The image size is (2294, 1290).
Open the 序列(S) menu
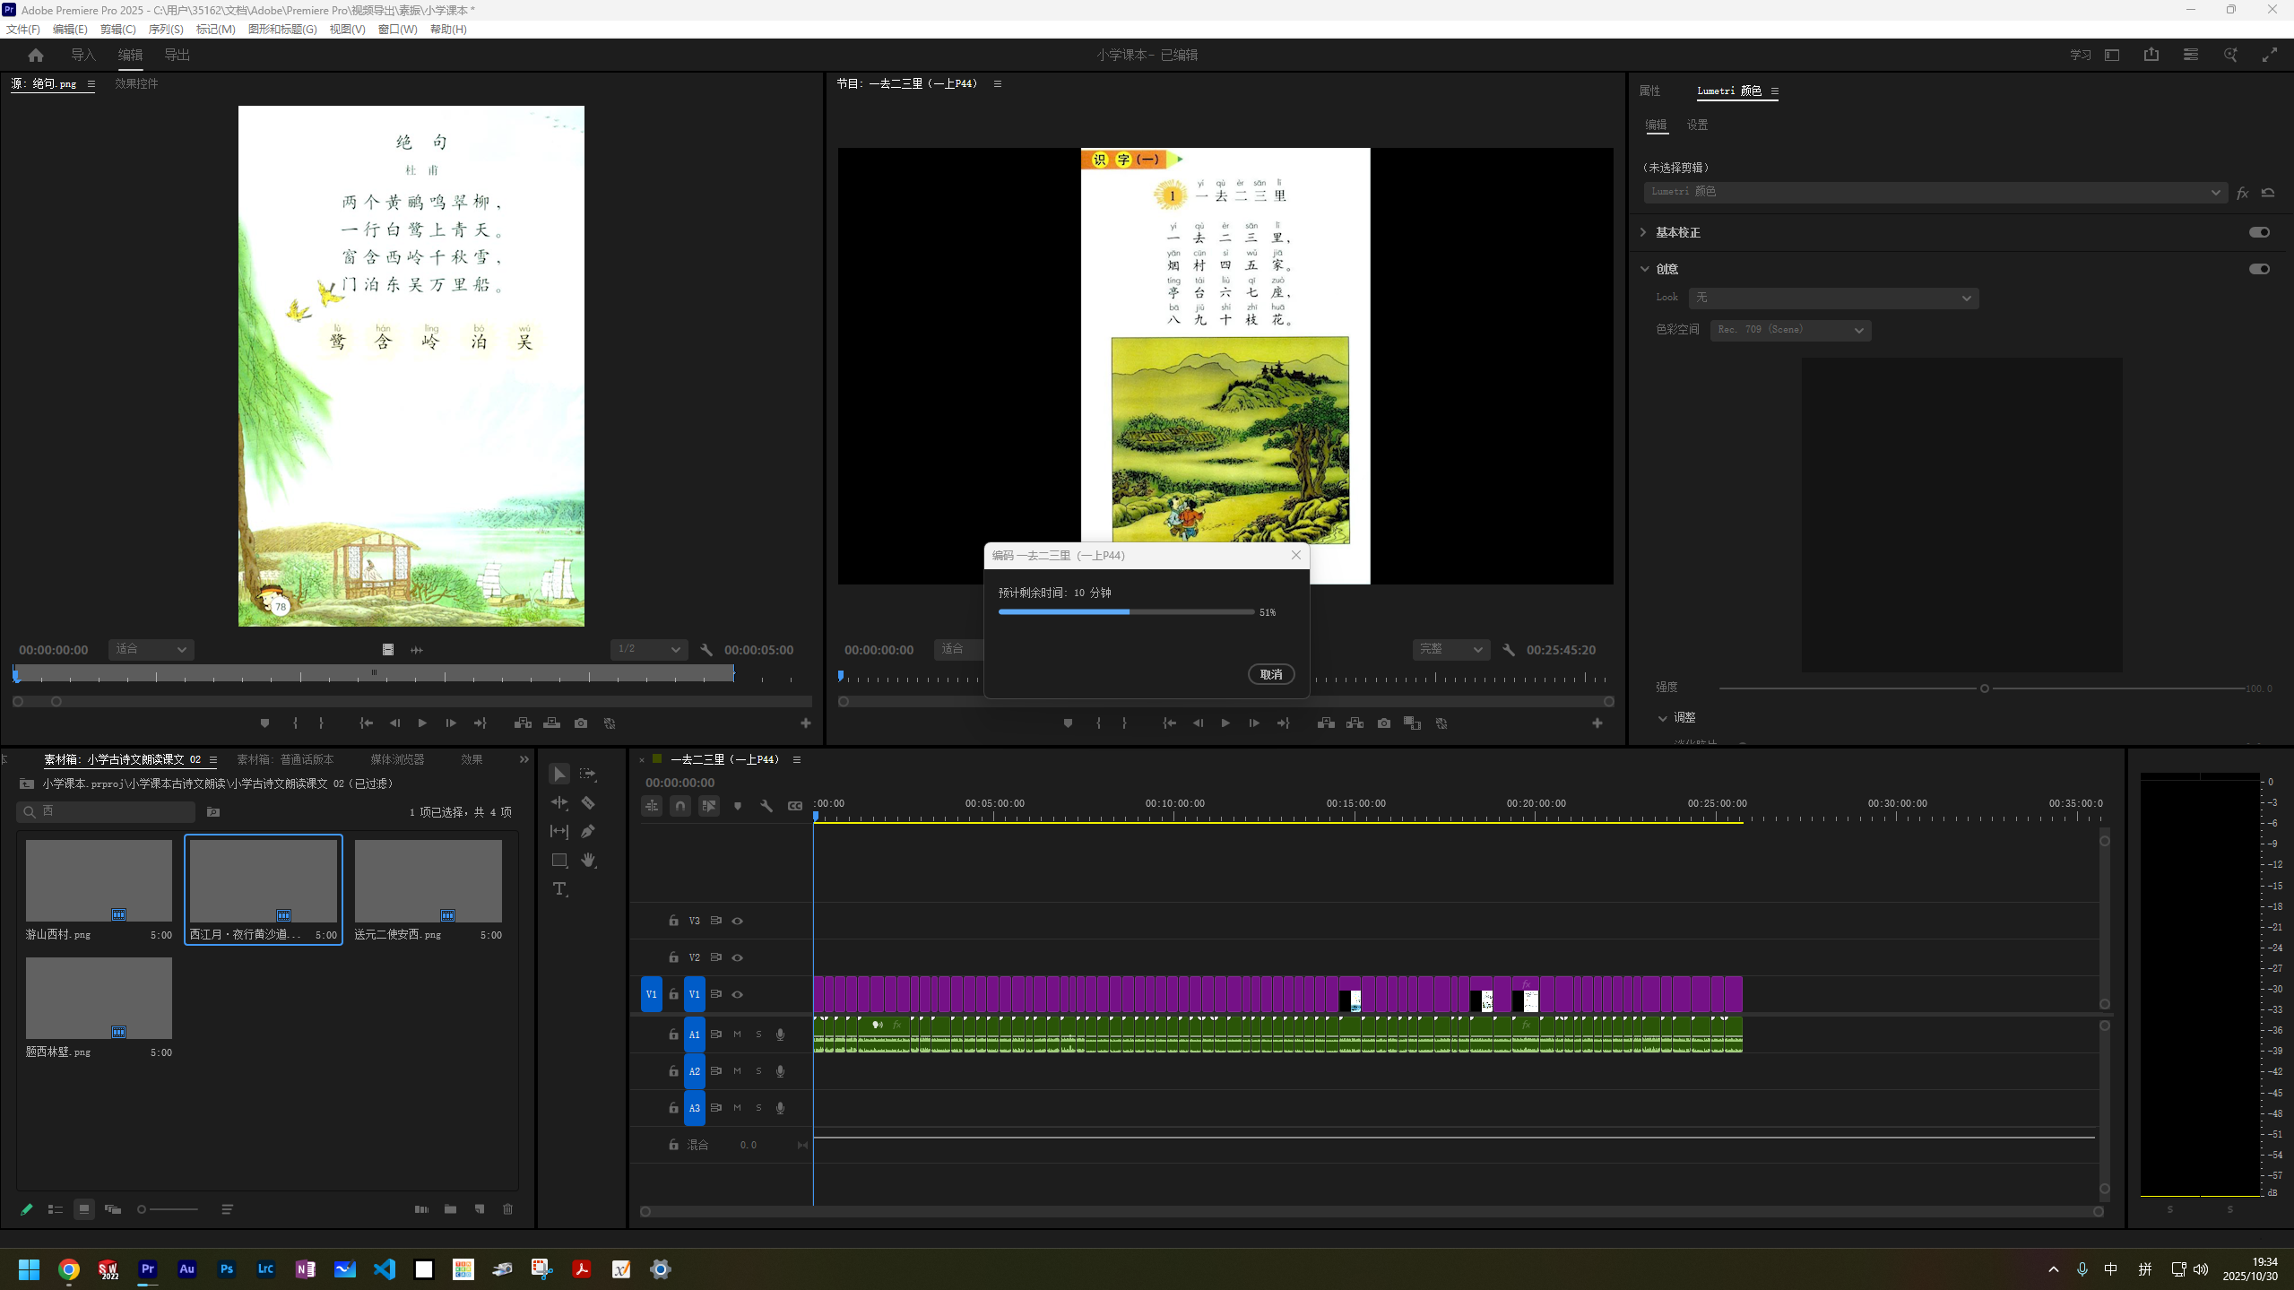click(x=165, y=29)
